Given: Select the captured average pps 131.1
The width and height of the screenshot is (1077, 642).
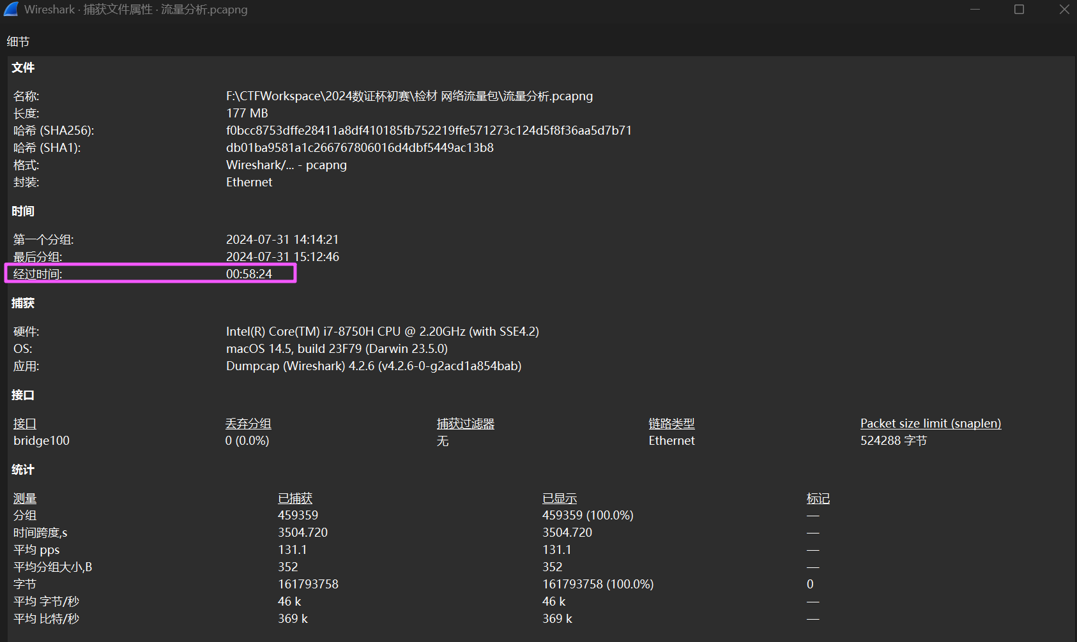Looking at the screenshot, I should click(293, 549).
